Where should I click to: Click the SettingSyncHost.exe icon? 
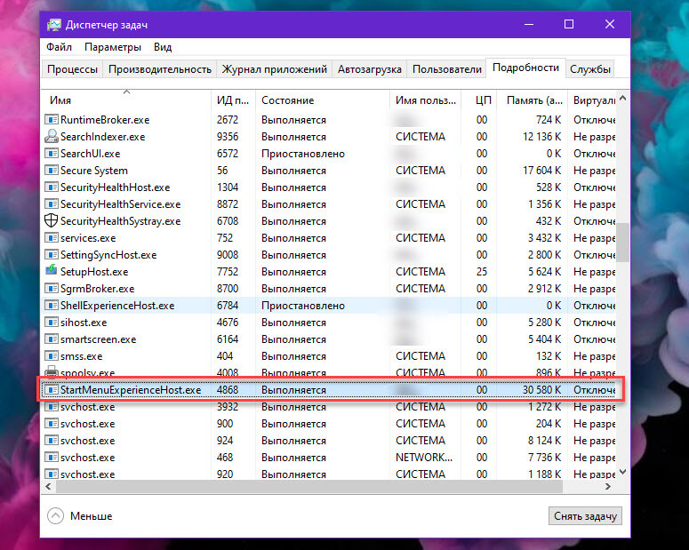tap(52, 255)
